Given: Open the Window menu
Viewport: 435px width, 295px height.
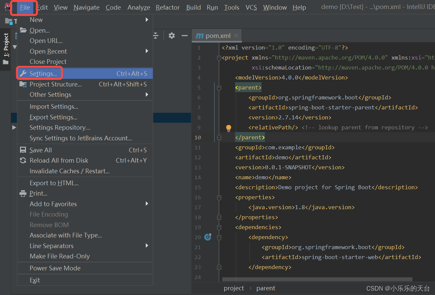Looking at the screenshot, I should (x=275, y=7).
